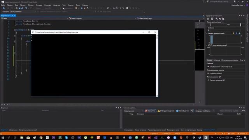Click right handle of diagnostics session timeline
The image size is (249, 140).
pos(241,25)
